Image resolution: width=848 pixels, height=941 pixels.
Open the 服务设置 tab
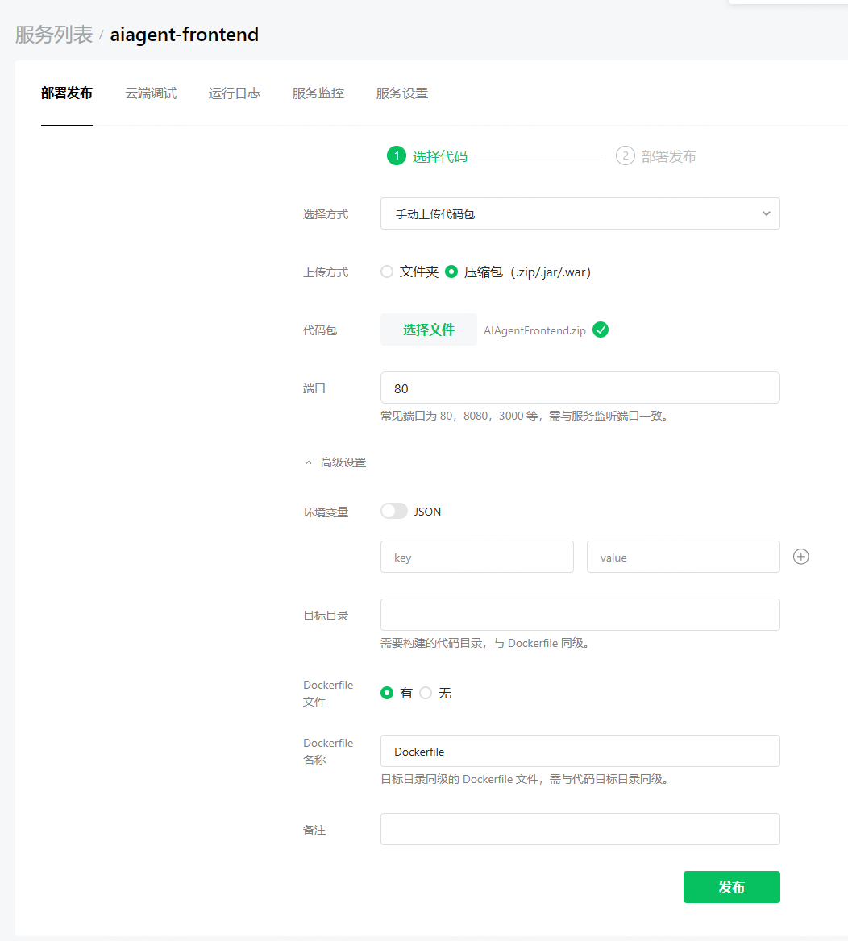tap(402, 93)
